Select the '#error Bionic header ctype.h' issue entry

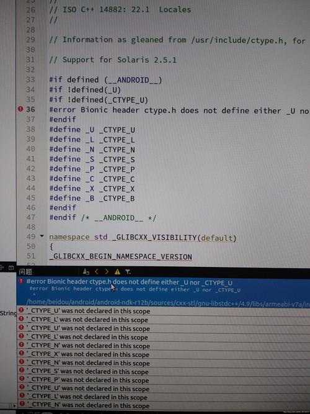tap(163, 292)
